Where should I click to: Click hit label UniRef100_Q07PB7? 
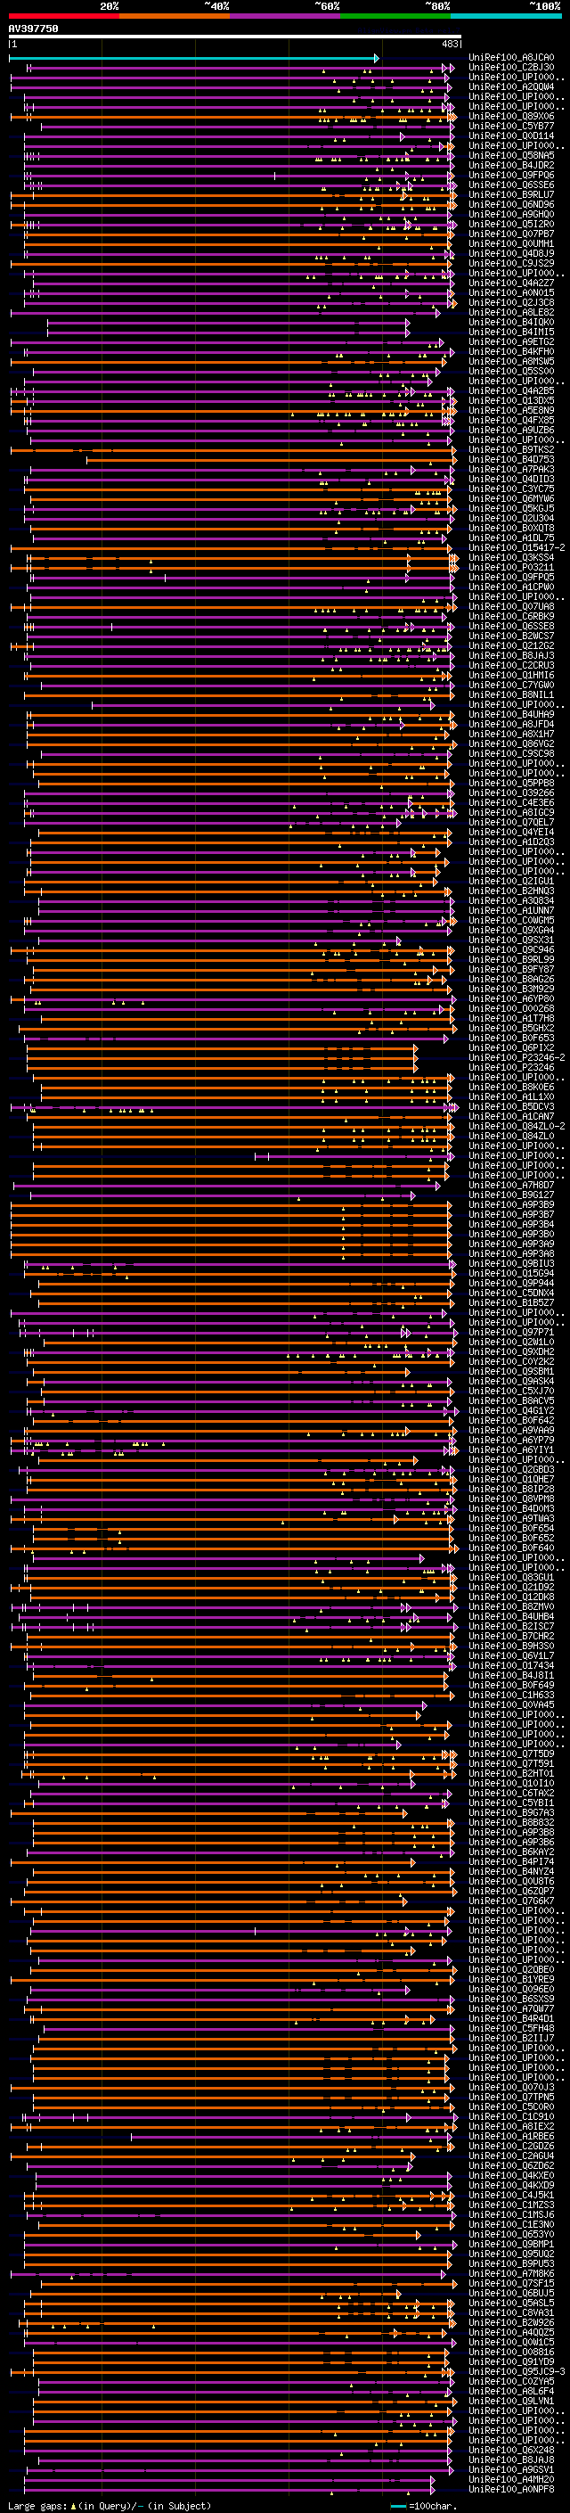coord(511,234)
